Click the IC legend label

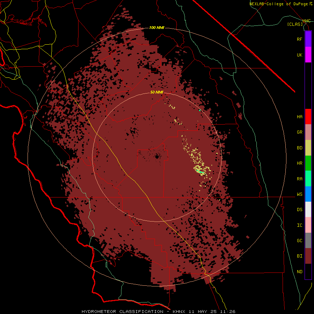click(x=299, y=225)
